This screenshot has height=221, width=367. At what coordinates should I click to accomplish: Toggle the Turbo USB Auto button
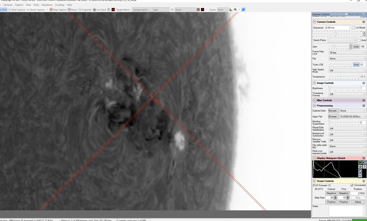click(356, 65)
